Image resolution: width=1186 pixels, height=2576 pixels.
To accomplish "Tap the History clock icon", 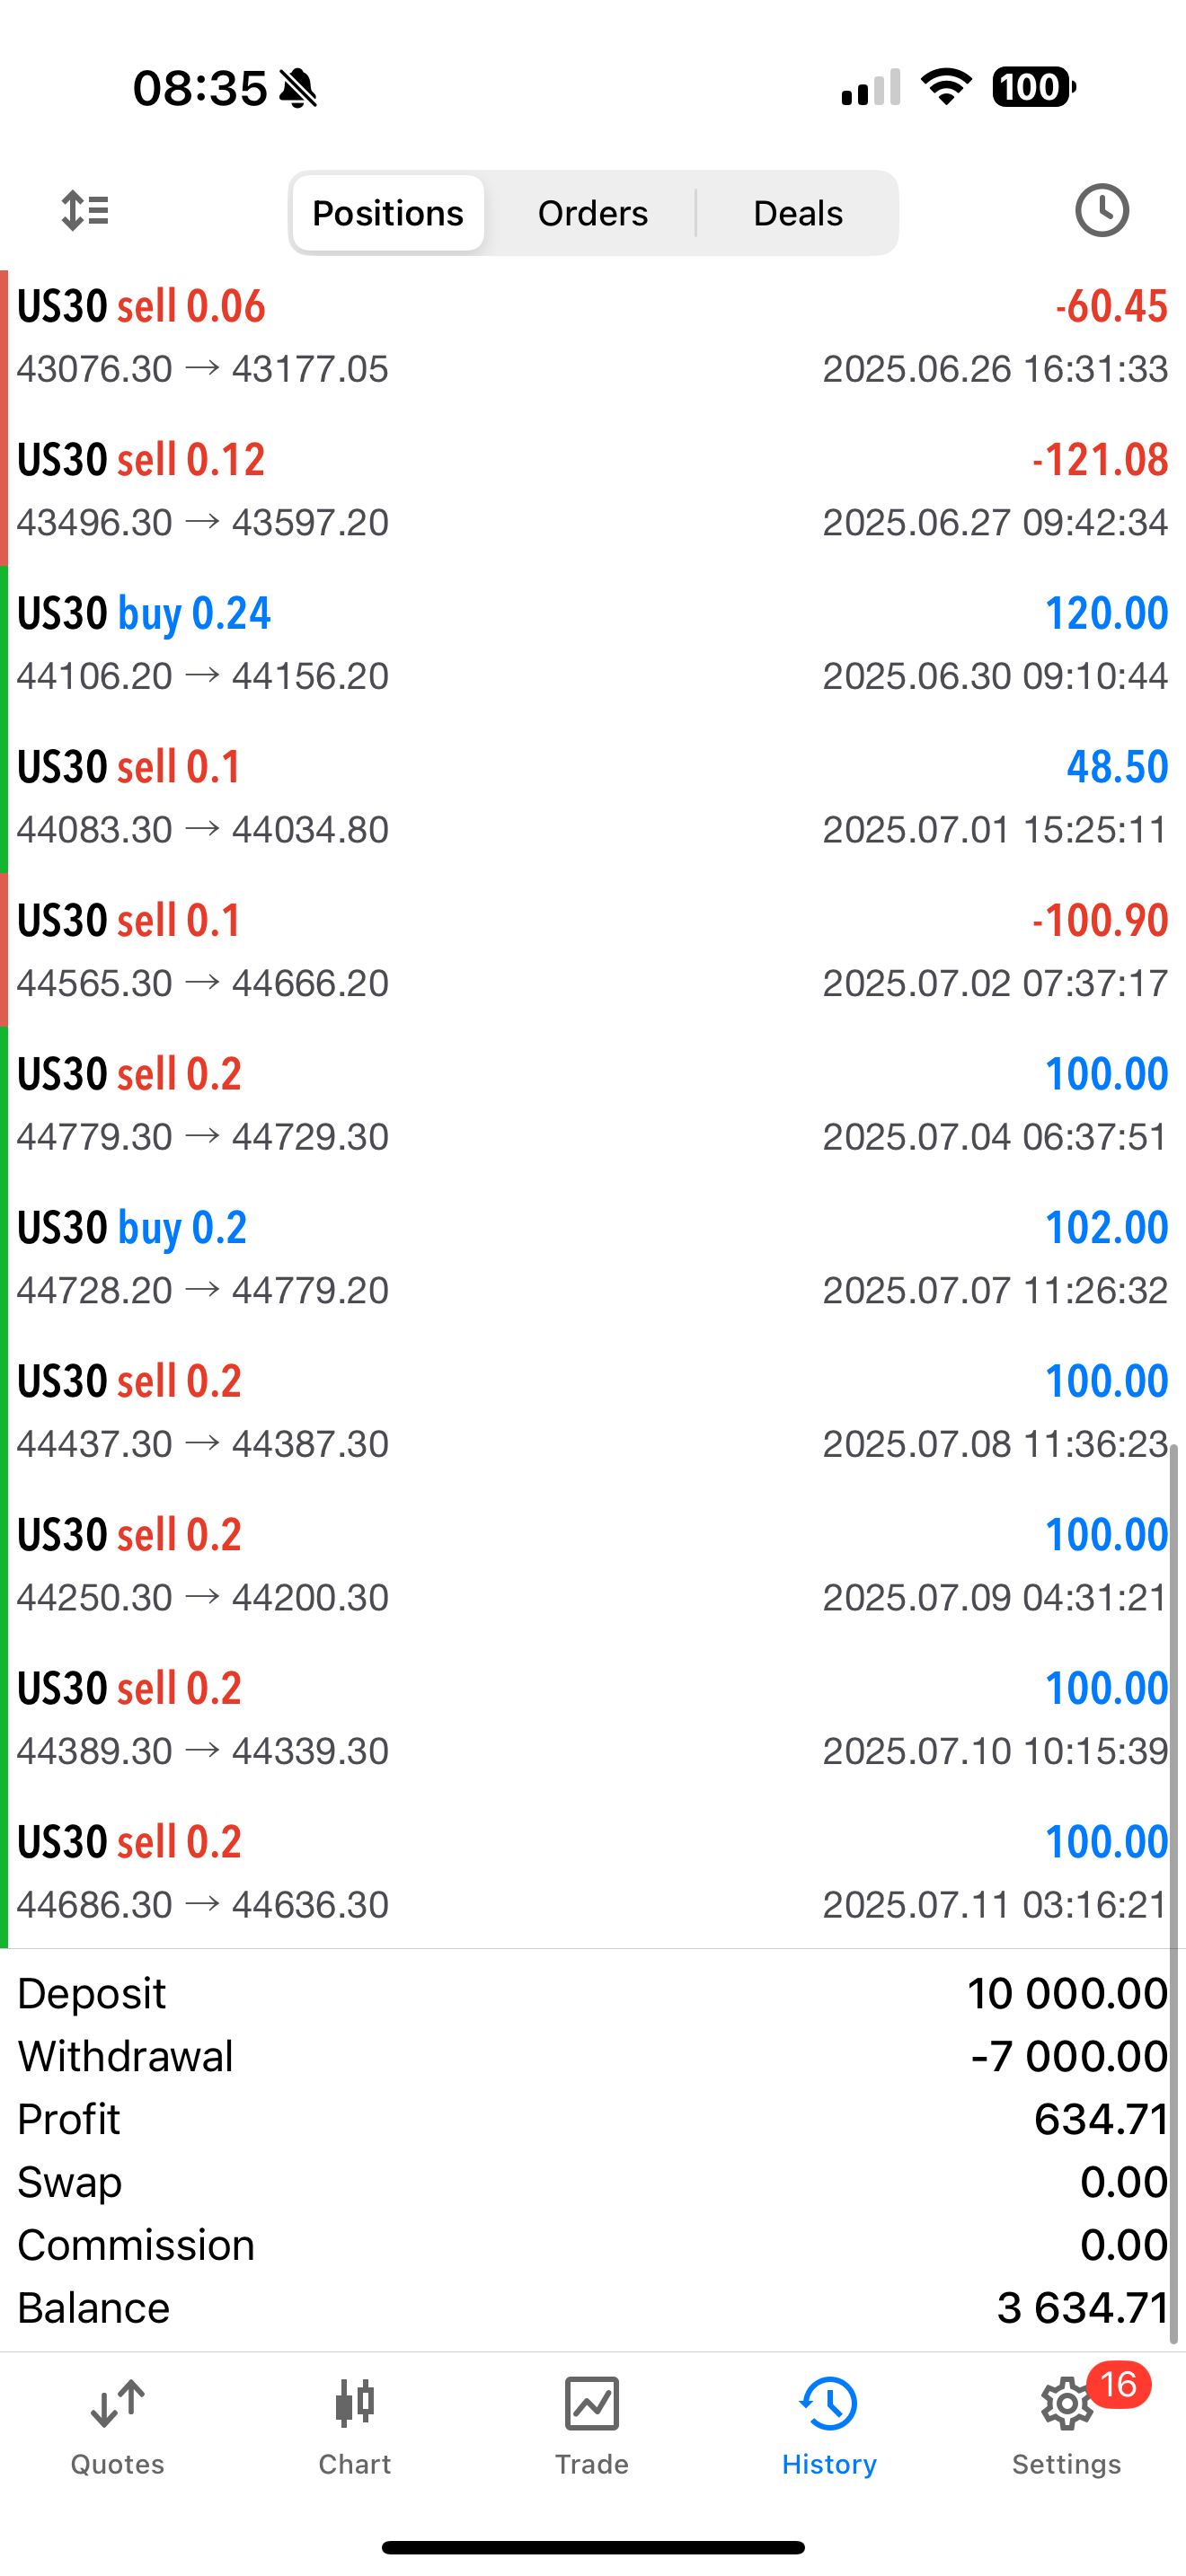I will 829,2405.
